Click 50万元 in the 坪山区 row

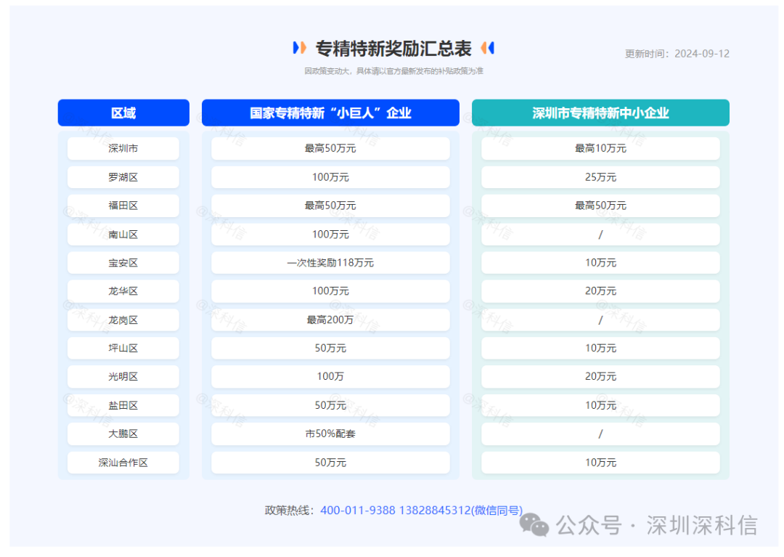point(330,348)
